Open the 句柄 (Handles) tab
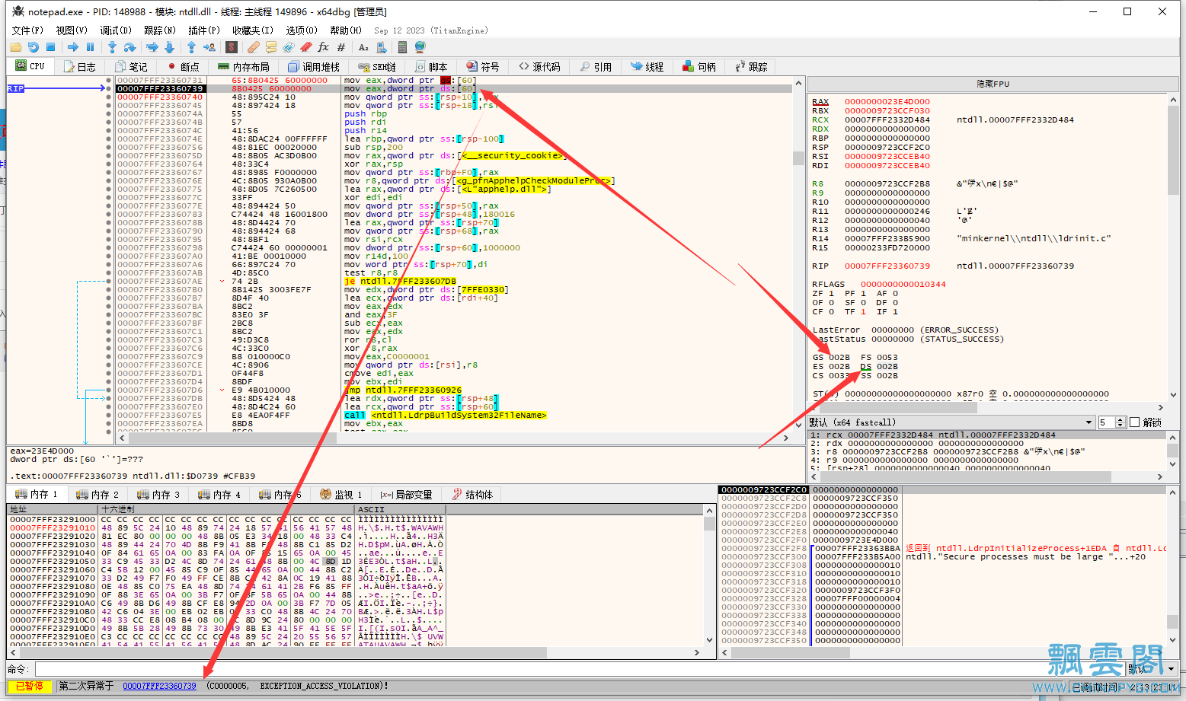1186x701 pixels. (699, 67)
